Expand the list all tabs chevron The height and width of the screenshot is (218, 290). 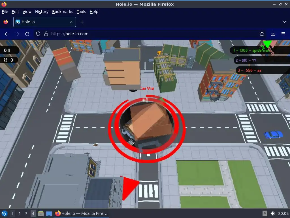tap(284, 22)
